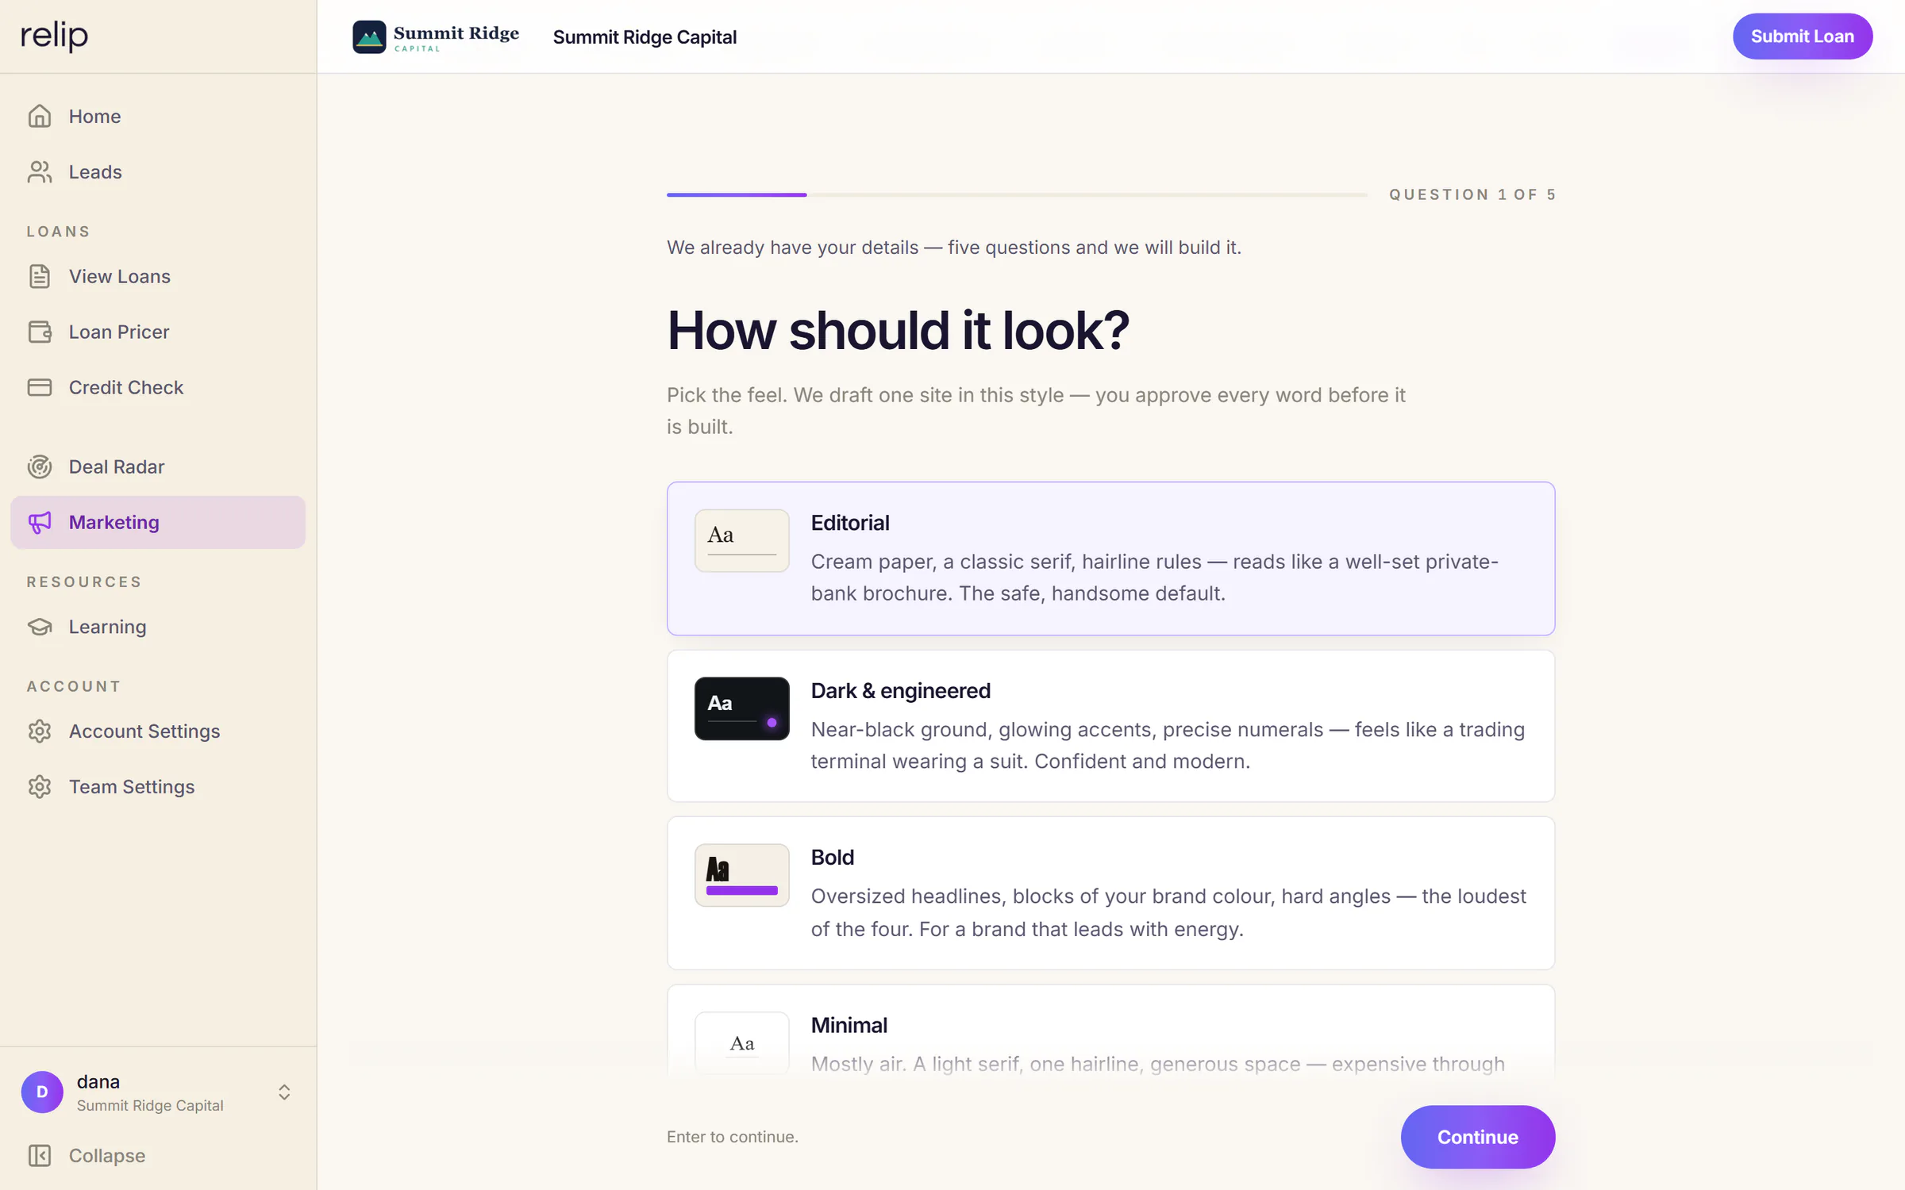Screen dimensions: 1905x1190
Task: Open Team Settings from the sidebar
Action: (x=158, y=786)
